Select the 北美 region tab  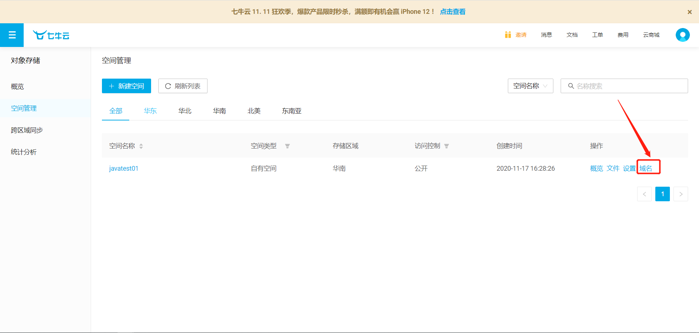(254, 111)
